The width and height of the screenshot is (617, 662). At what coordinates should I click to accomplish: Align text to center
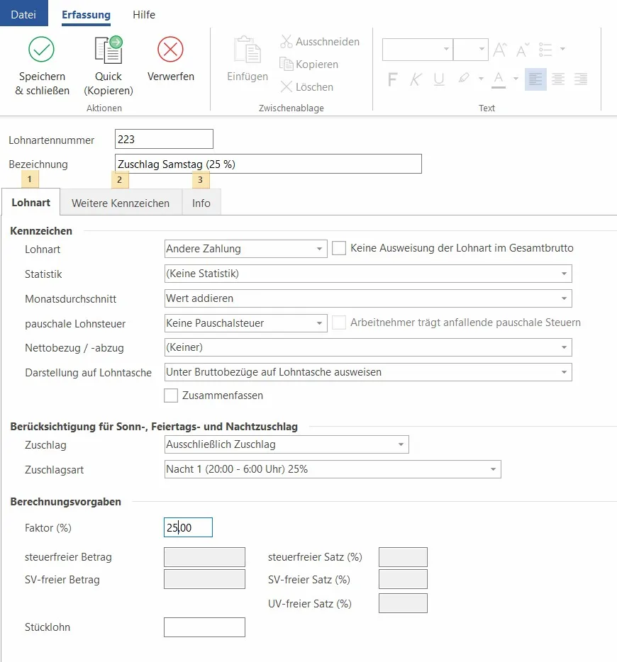(x=558, y=79)
